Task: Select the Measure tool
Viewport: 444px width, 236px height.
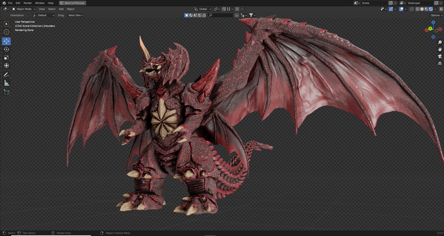Action: coord(7,83)
